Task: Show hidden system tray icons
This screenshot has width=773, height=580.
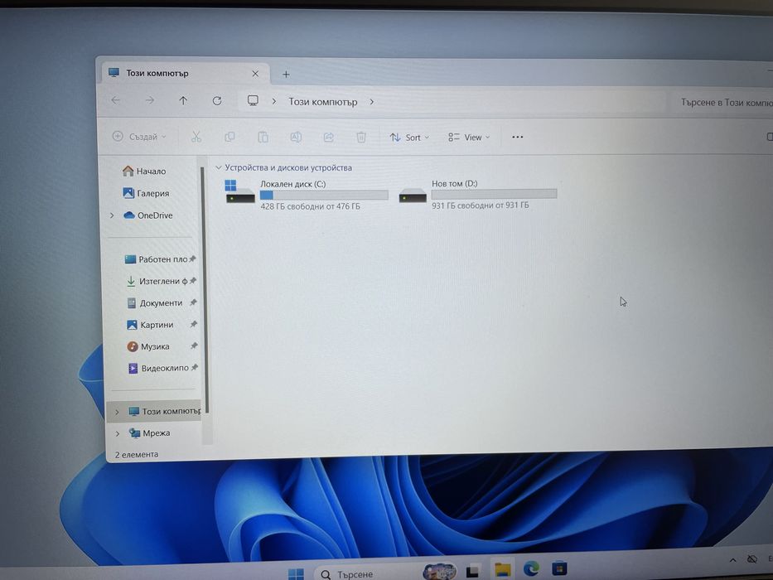Action: coord(732,560)
